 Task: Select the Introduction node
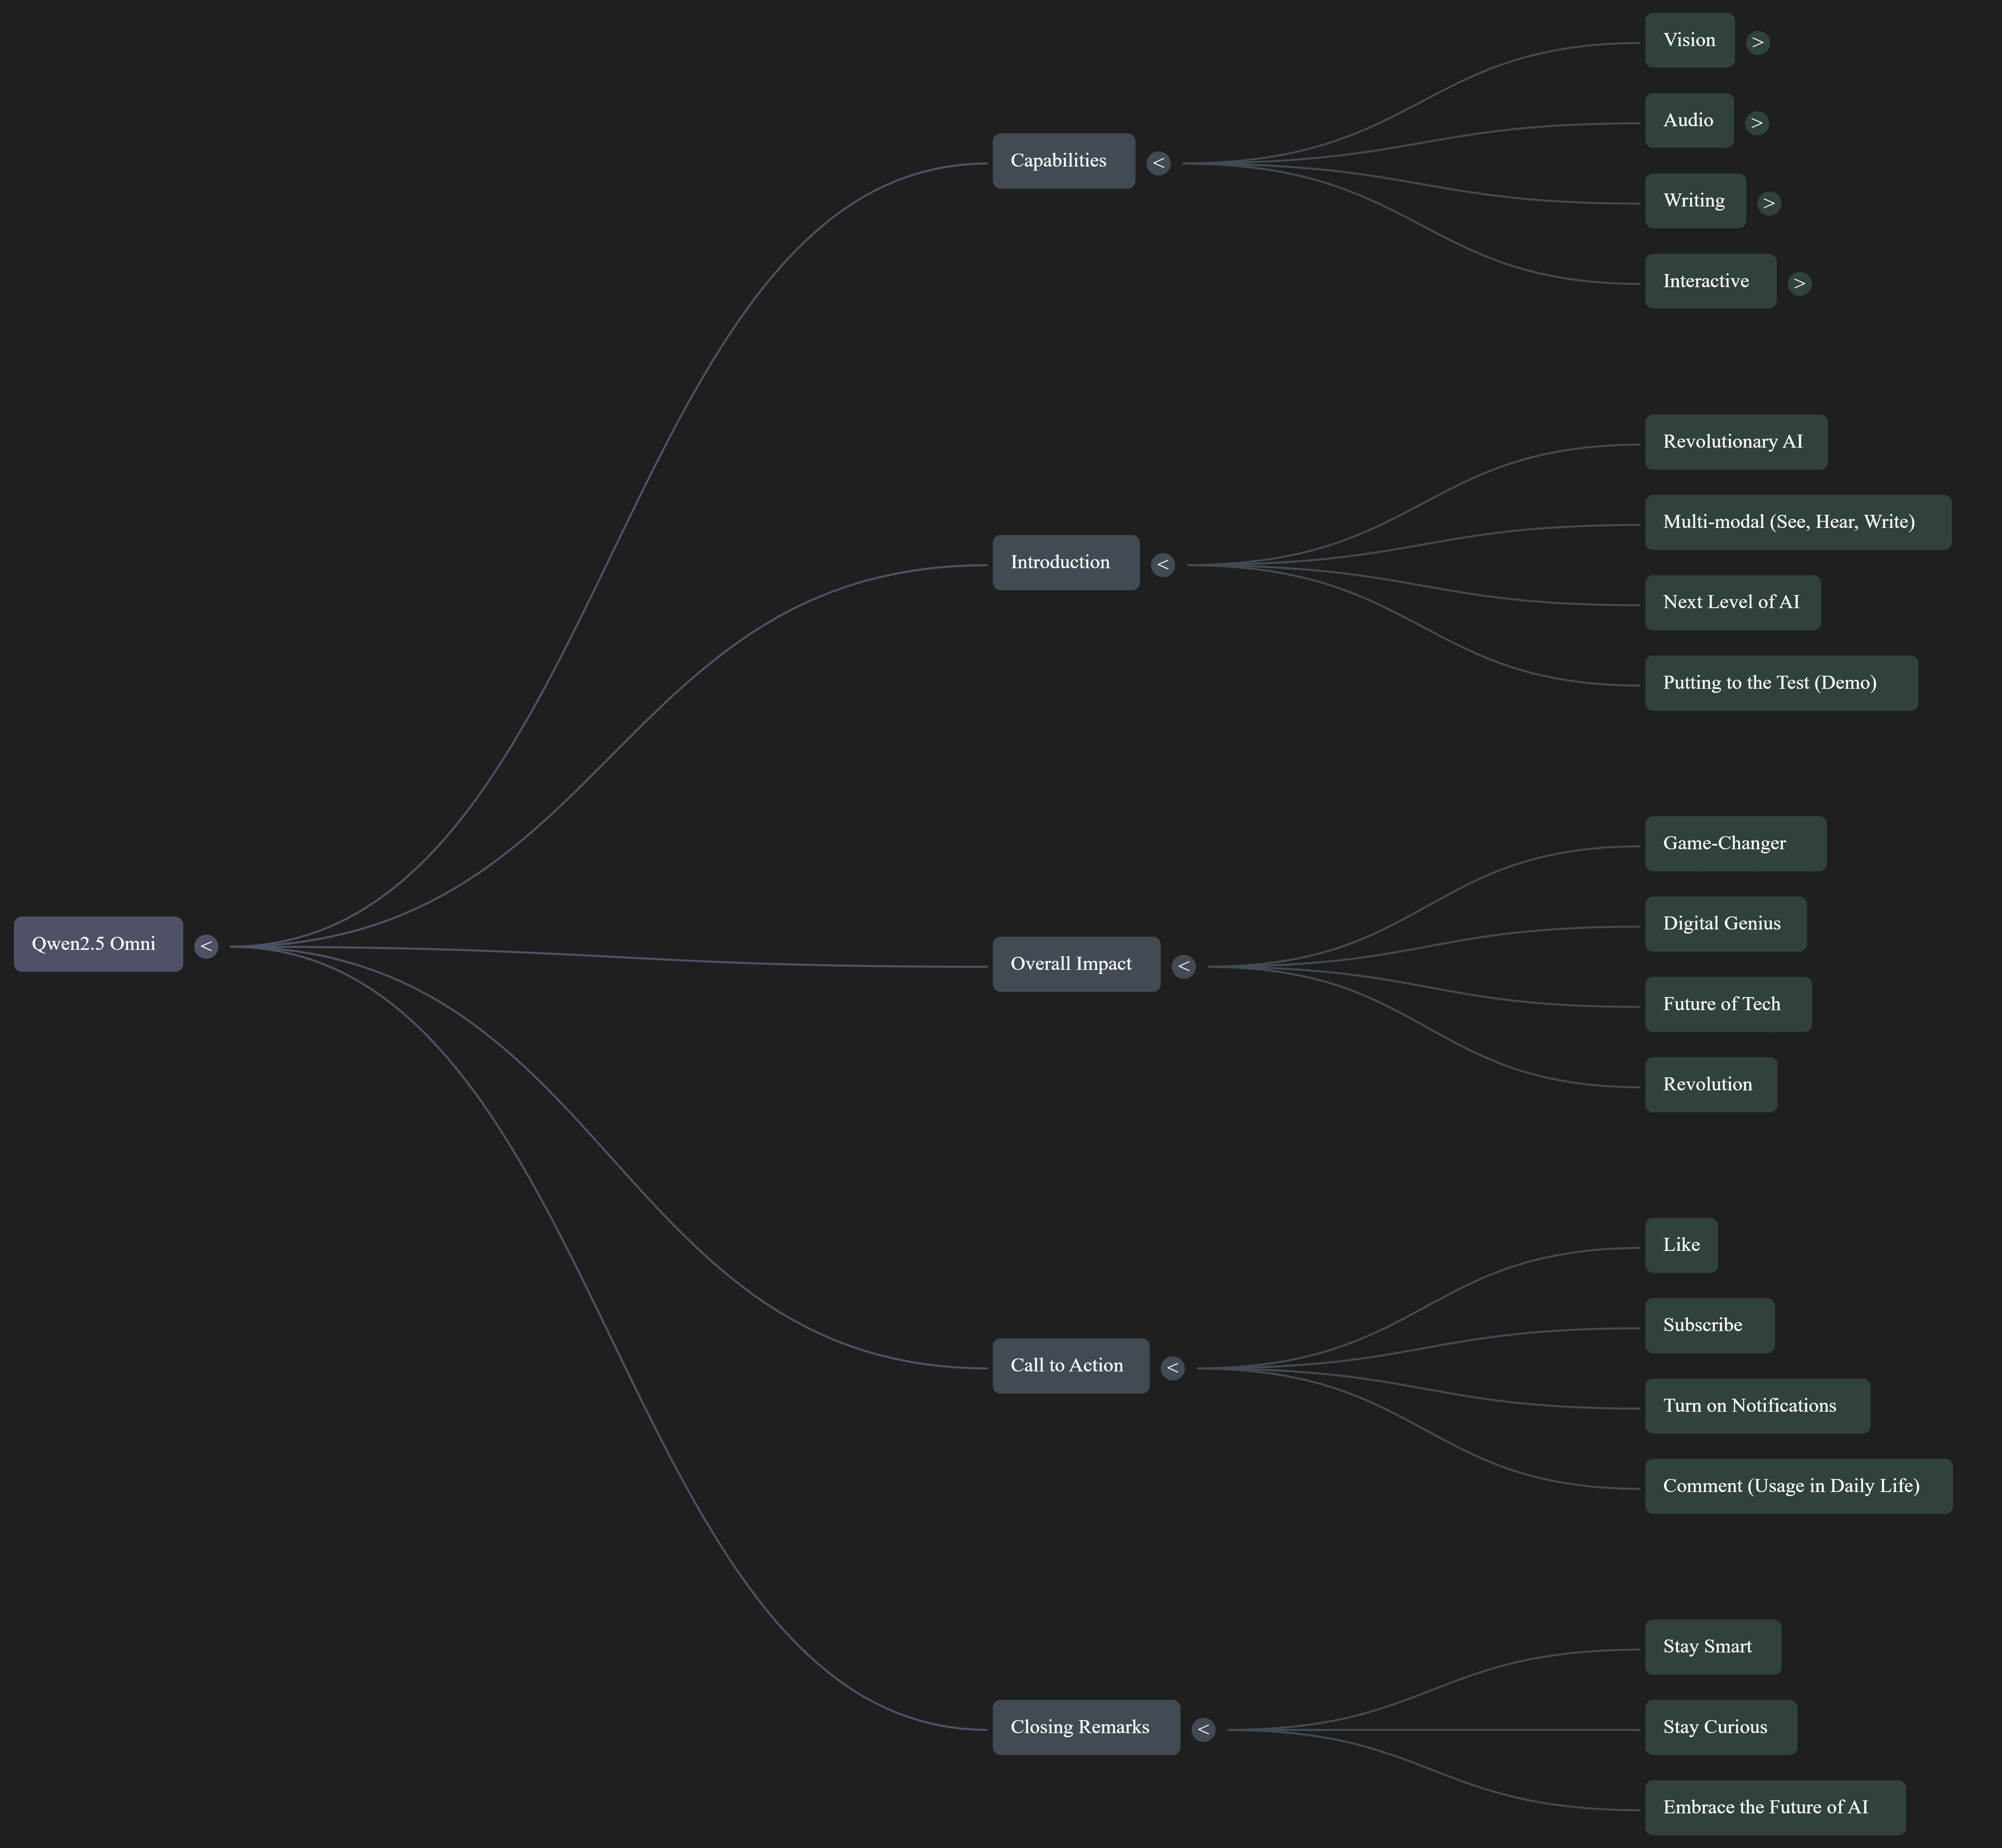1066,562
